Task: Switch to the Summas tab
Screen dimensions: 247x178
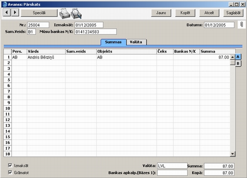Action: (x=113, y=42)
